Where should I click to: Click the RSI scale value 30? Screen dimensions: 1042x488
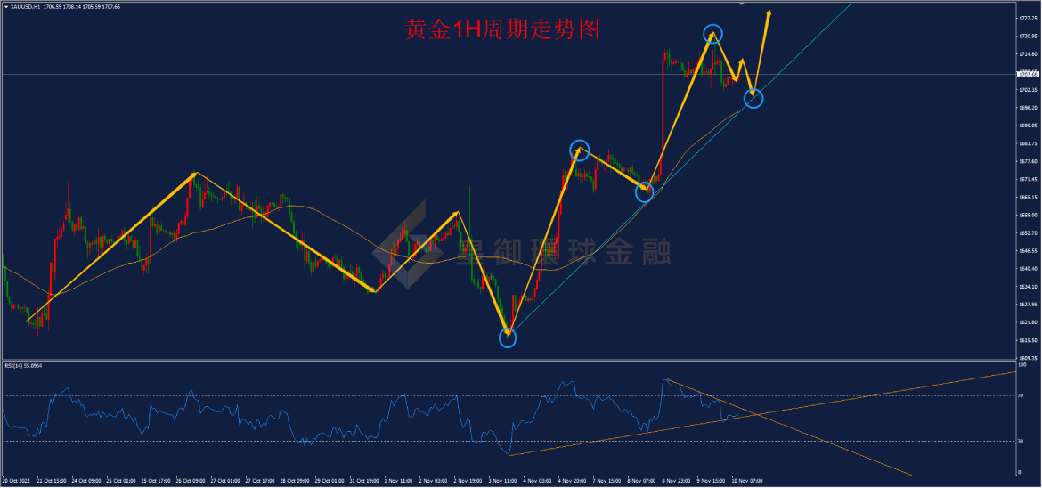(1022, 442)
